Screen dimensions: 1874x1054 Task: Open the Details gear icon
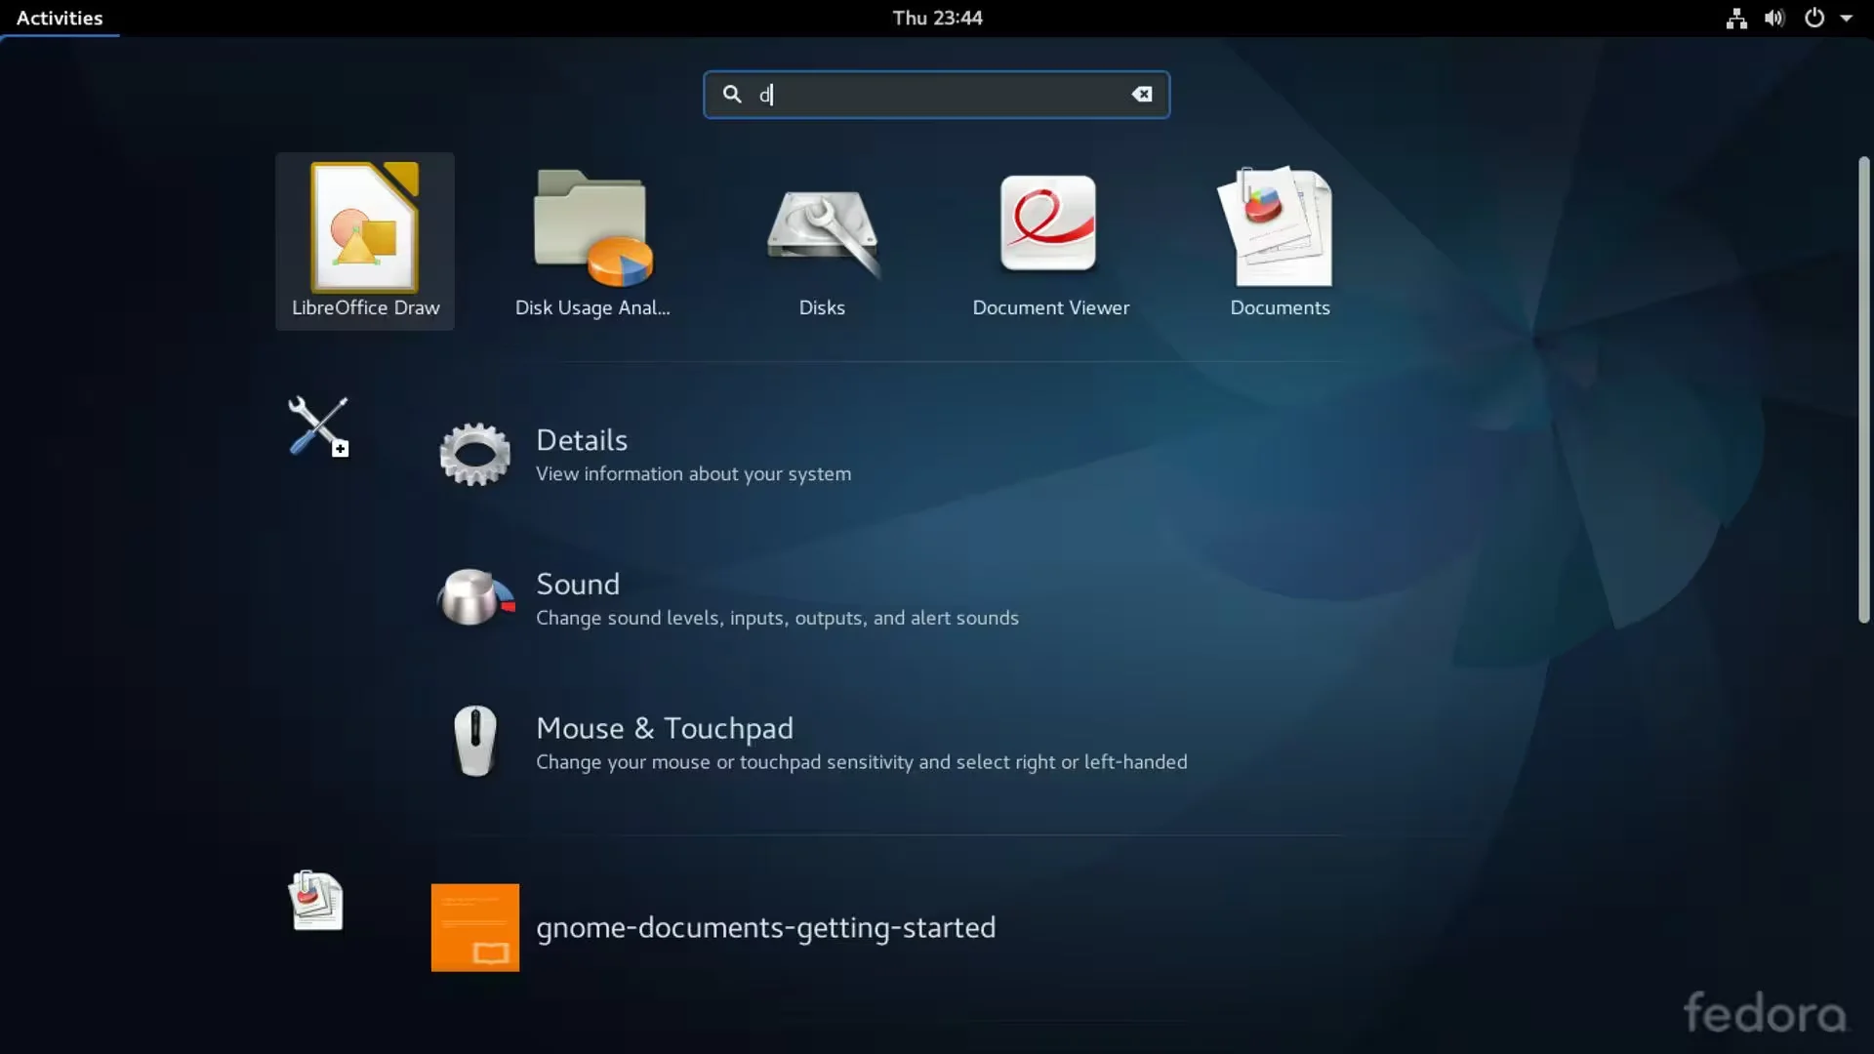coord(474,454)
